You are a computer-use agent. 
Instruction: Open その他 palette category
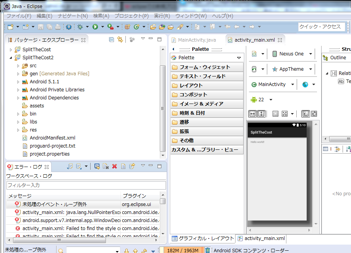207,141
